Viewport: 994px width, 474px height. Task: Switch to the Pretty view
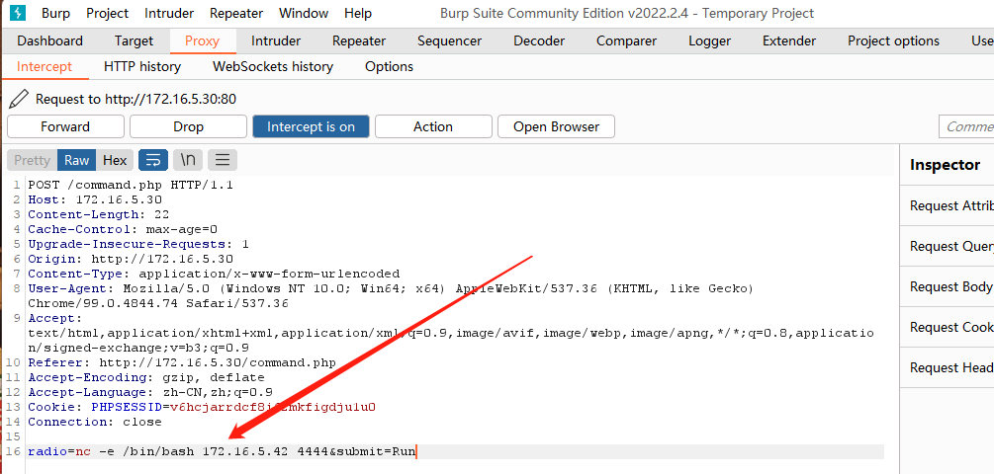tap(32, 160)
